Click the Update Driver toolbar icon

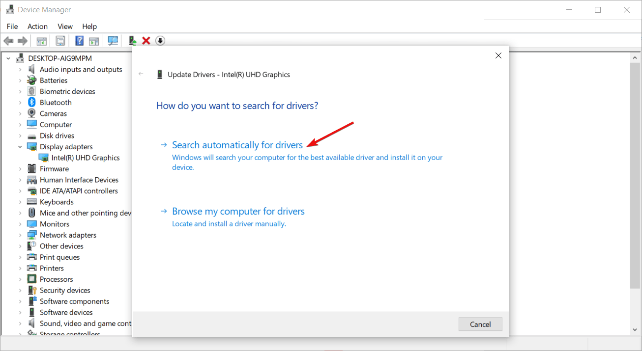[x=132, y=40]
